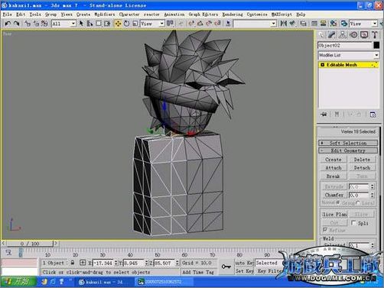Open the Edit menu
Viewport: 384px width, 288px height.
(21, 15)
